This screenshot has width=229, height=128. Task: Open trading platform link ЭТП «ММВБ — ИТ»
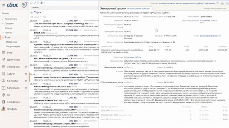point(208,21)
